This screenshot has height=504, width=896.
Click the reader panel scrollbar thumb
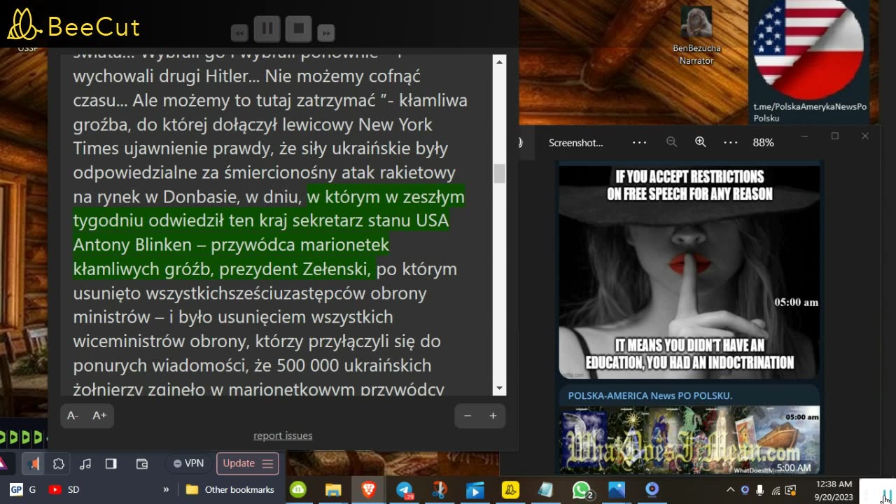pos(499,174)
